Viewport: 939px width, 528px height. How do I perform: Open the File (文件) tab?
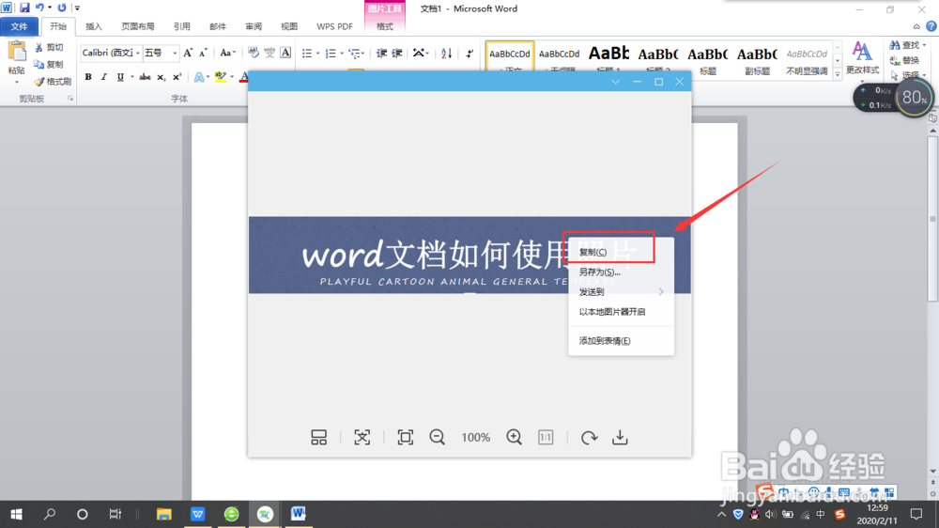19,26
